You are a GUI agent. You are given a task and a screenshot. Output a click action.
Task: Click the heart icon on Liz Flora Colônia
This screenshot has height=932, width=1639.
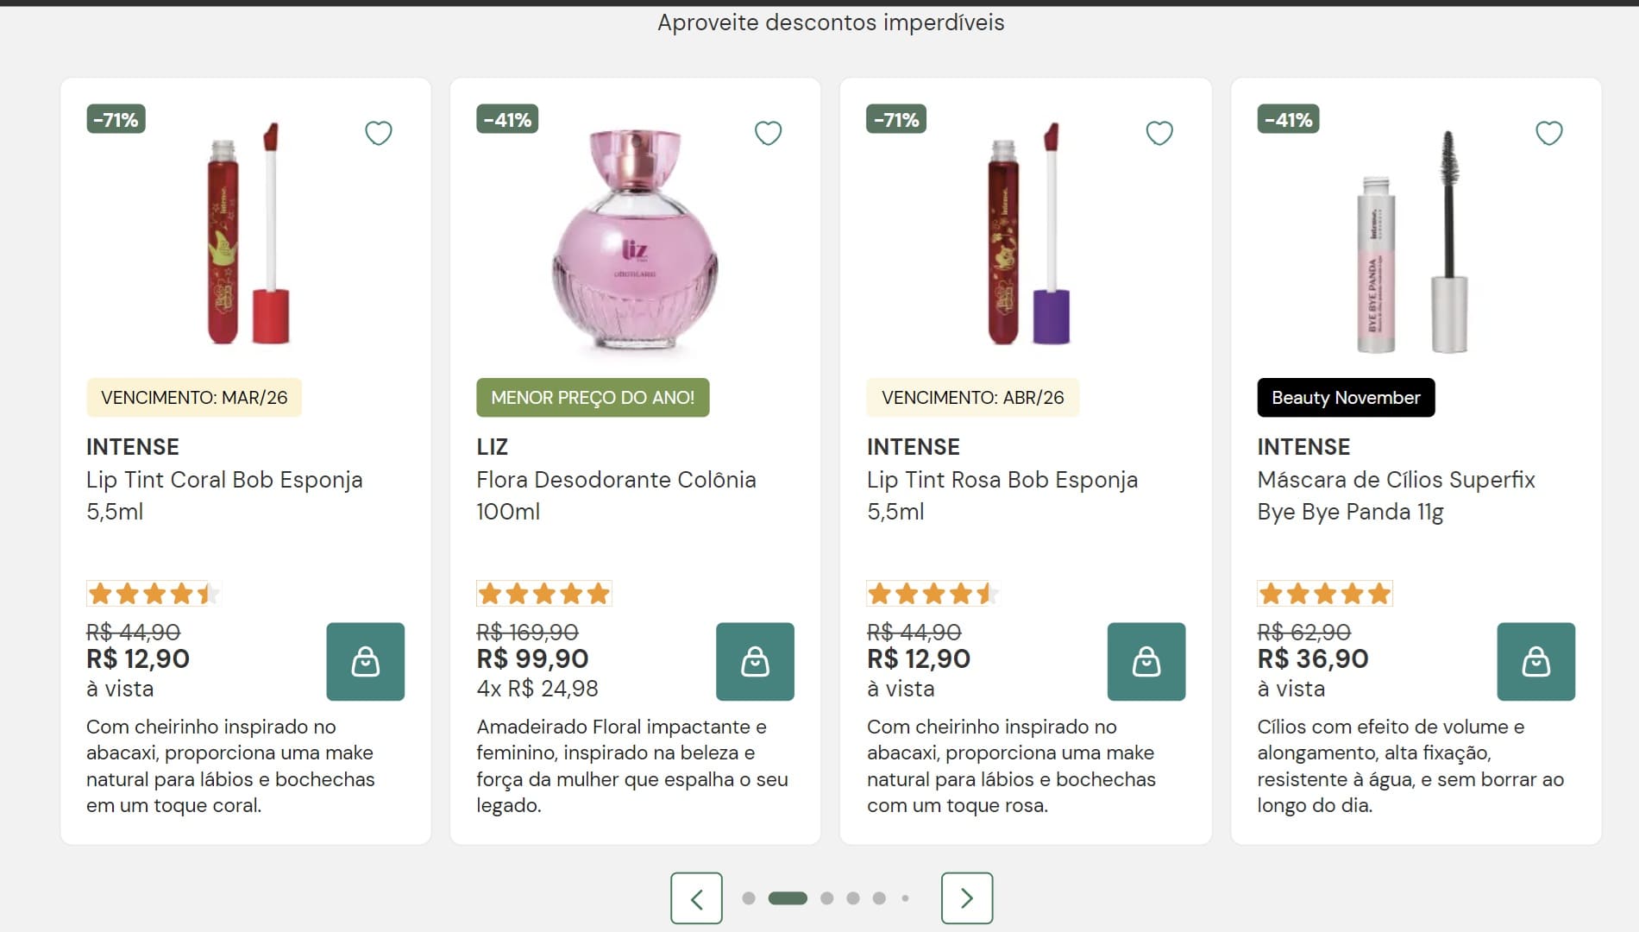click(768, 133)
